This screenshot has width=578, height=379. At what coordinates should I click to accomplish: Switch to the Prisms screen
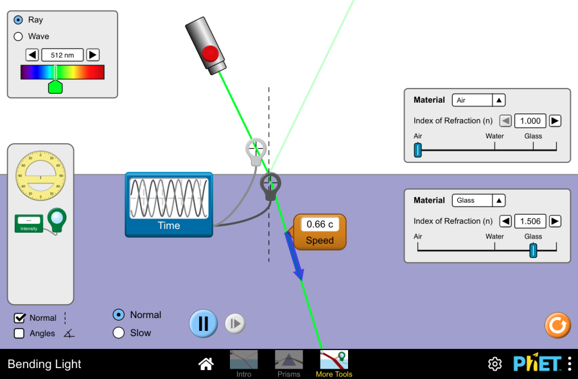(x=289, y=363)
